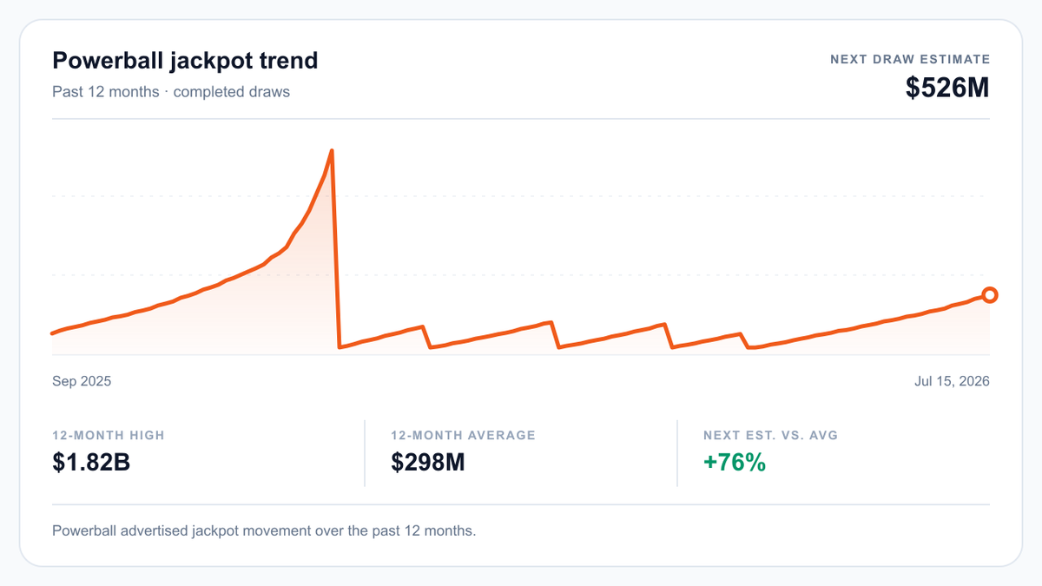Click the 12-MONTH HIGH label
Screen dimensions: 1042x586
tap(109, 435)
